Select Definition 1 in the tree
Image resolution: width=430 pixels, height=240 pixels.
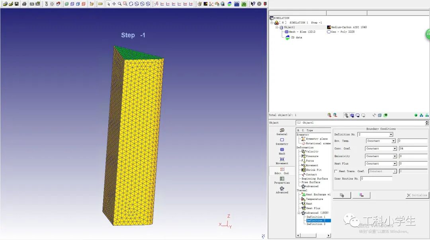pyautogui.click(x=316, y=217)
